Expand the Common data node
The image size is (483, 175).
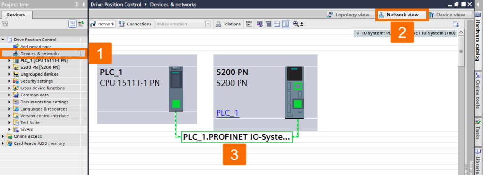(9, 95)
